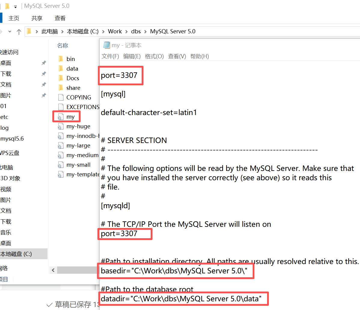Click the folder icon in address bar
360x310 pixels.
click(x=29, y=31)
